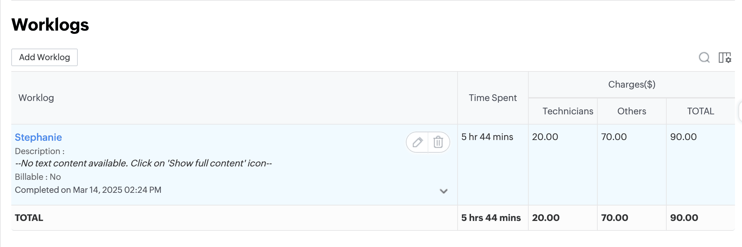Click the TOTAL charges column header
742x247 pixels.
click(x=700, y=111)
